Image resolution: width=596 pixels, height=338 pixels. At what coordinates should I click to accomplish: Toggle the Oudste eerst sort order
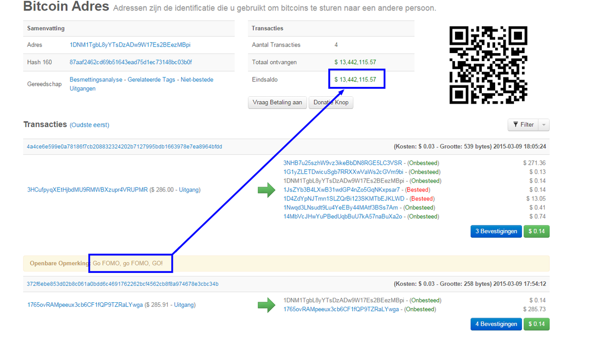pyautogui.click(x=89, y=125)
